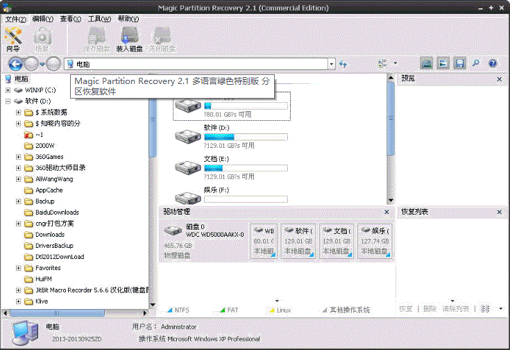Select the 文档 129.01 GB partition block
The image size is (510, 350).
pyautogui.click(x=337, y=241)
